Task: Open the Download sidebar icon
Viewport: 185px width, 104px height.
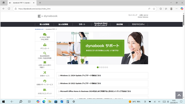Action: (x=45, y=45)
